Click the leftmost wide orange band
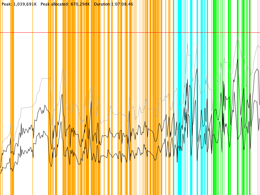This screenshot has width=260, height=195. [12, 97]
